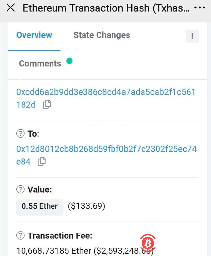The image size is (211, 256).
Task: Click the help icon beside Transaction Fee
Action: coord(21,235)
